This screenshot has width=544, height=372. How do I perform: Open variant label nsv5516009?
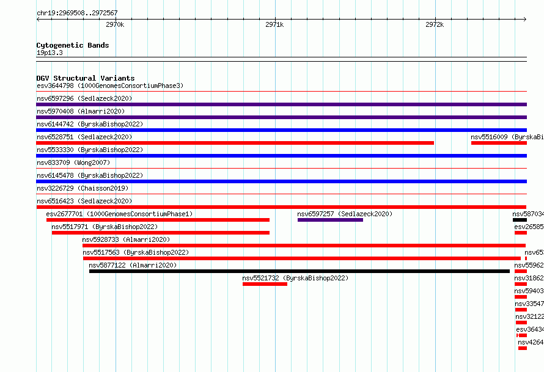[x=507, y=137]
